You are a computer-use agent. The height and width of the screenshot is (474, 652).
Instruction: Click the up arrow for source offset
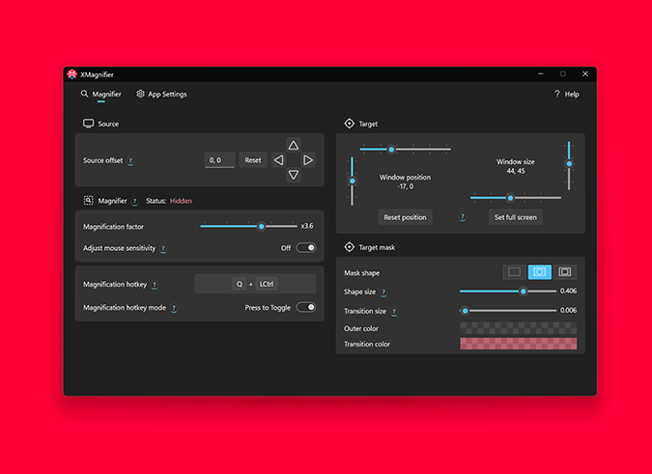click(x=294, y=145)
